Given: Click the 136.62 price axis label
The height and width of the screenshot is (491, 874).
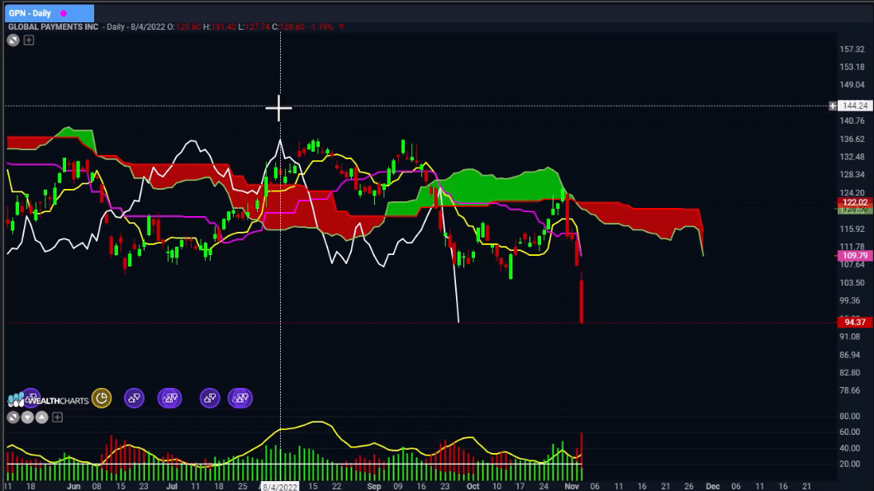Looking at the screenshot, I should tap(853, 139).
